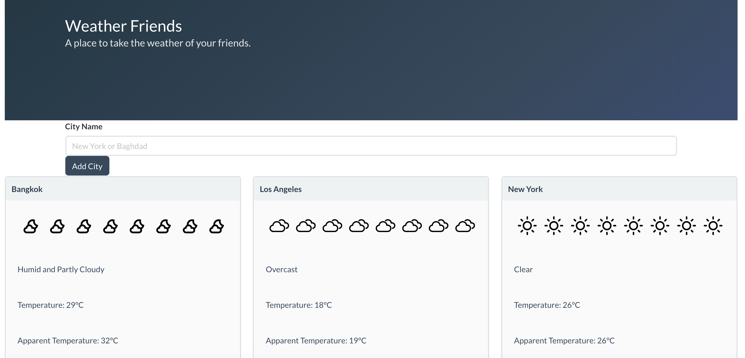Image resolution: width=745 pixels, height=358 pixels.
Task: Click the Weather Friends title heading
Action: (123, 26)
